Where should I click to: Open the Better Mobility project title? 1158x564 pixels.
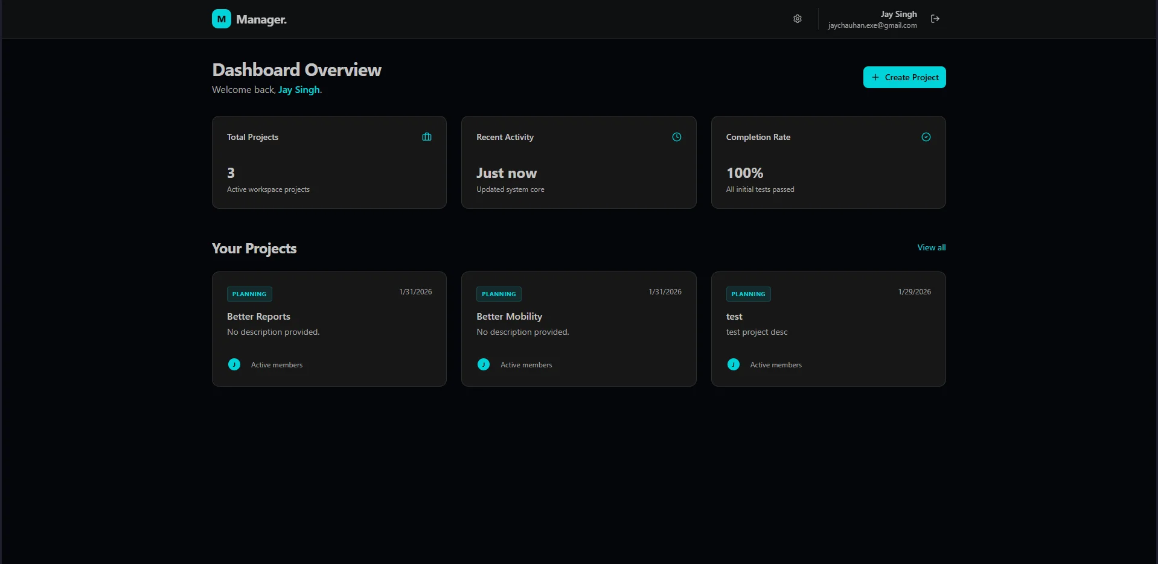(x=509, y=316)
